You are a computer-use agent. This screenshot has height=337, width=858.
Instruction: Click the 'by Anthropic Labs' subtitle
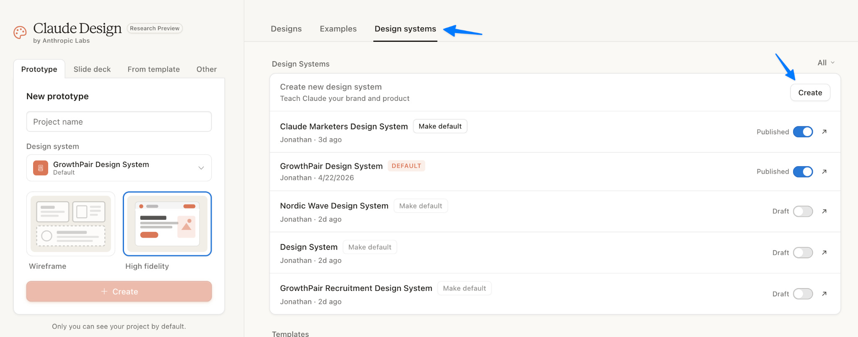pyautogui.click(x=62, y=41)
